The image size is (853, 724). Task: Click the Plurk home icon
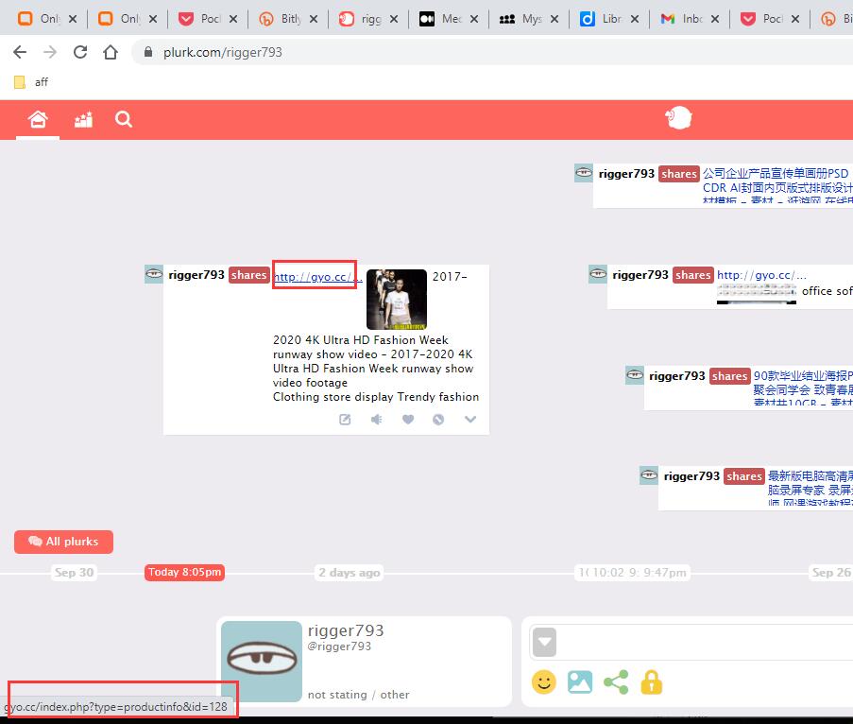38,119
